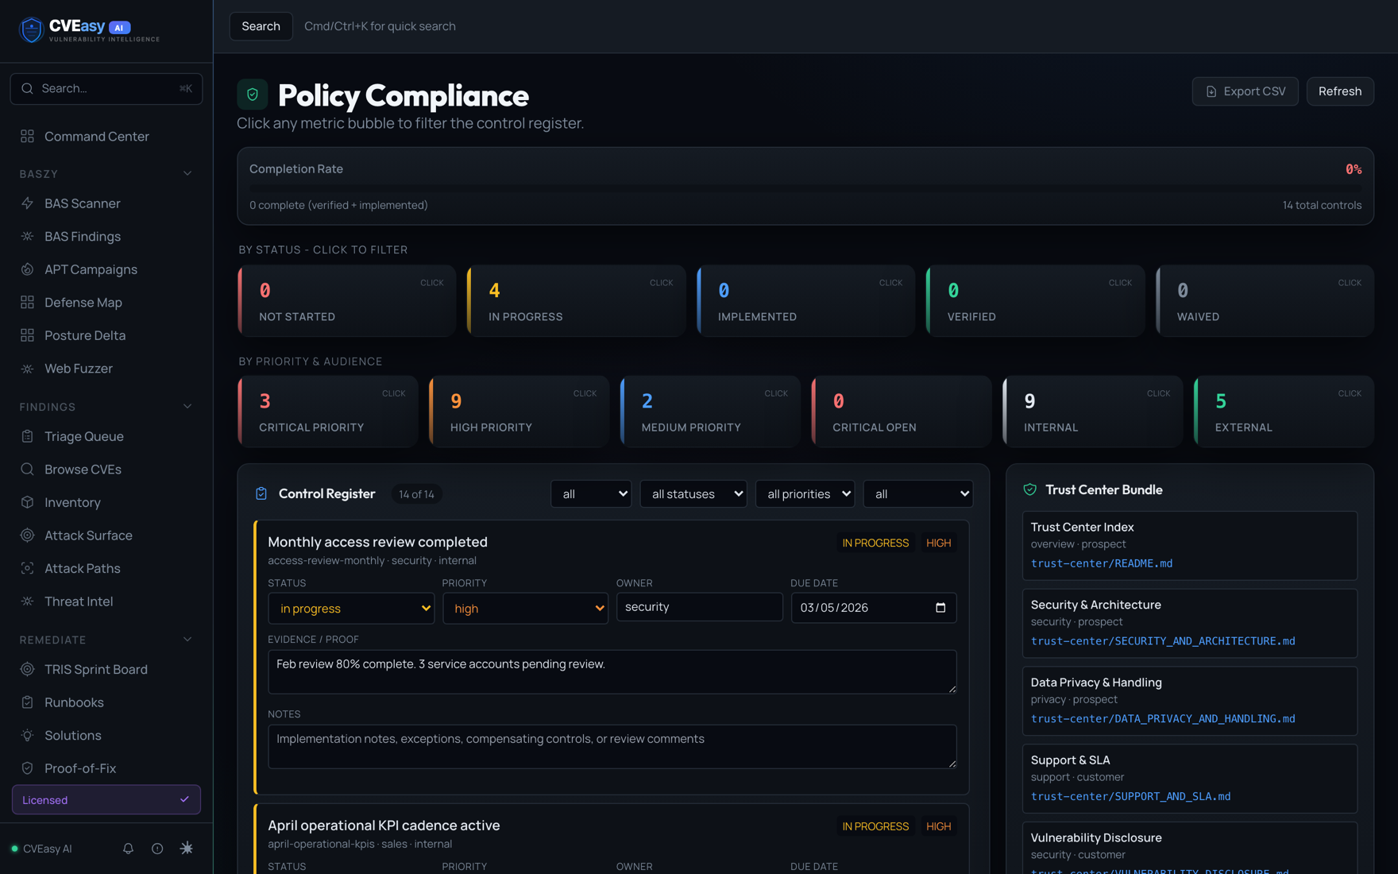The height and width of the screenshot is (874, 1398).
Task: Filter by Implemented status bubble
Action: [805, 301]
